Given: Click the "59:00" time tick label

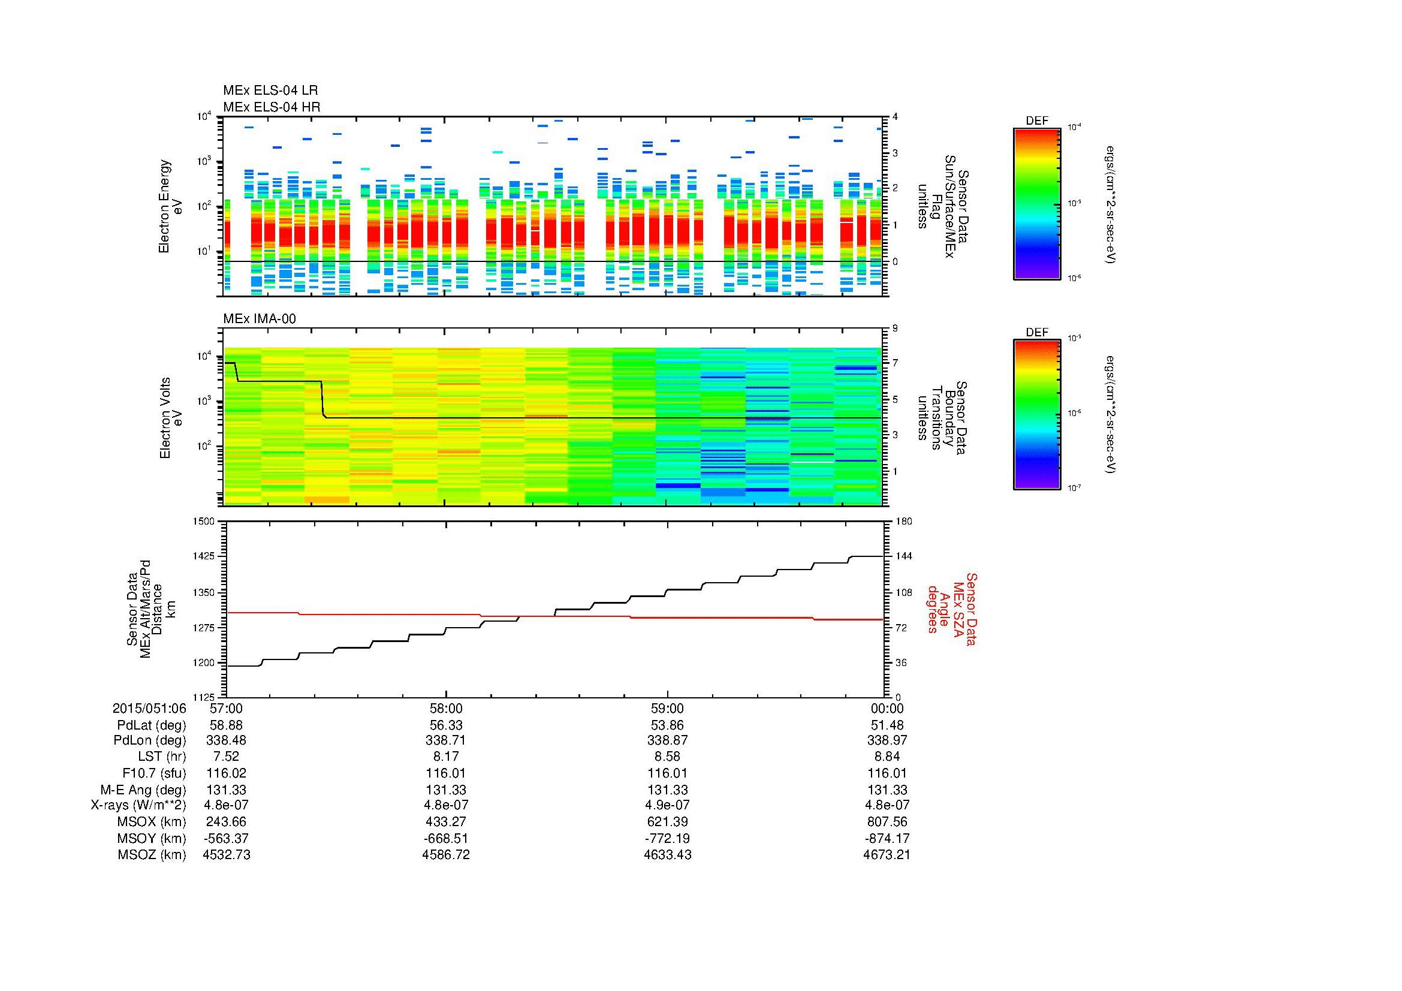Looking at the screenshot, I should point(667,708).
